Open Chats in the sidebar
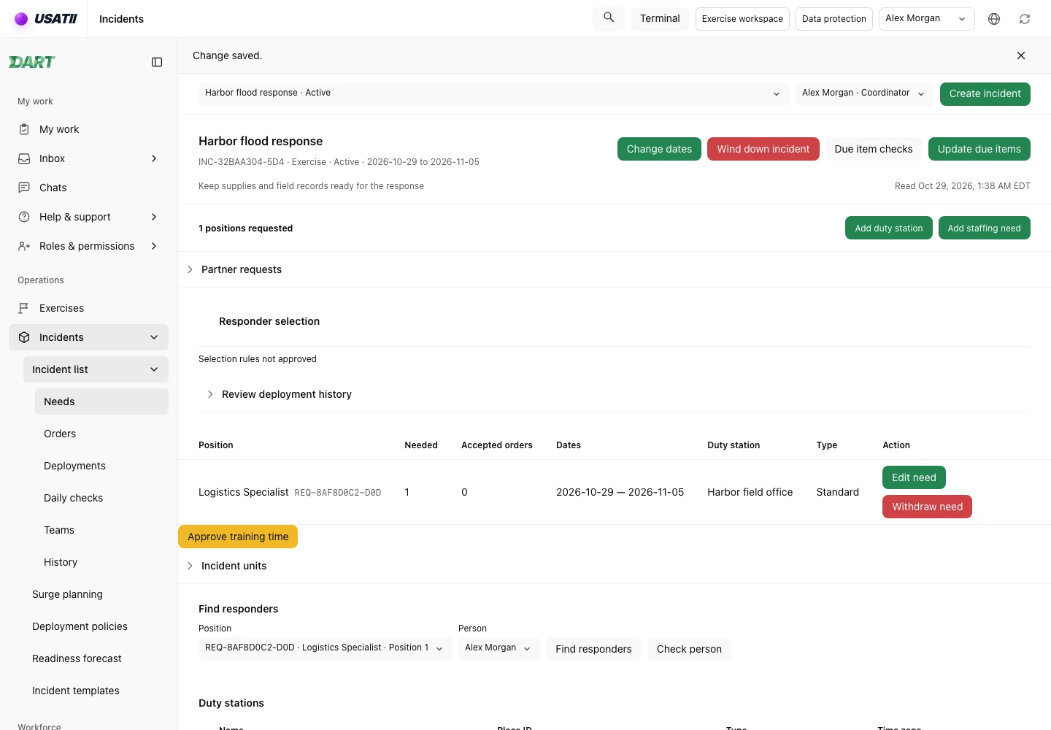The width and height of the screenshot is (1051, 730). pyautogui.click(x=88, y=188)
